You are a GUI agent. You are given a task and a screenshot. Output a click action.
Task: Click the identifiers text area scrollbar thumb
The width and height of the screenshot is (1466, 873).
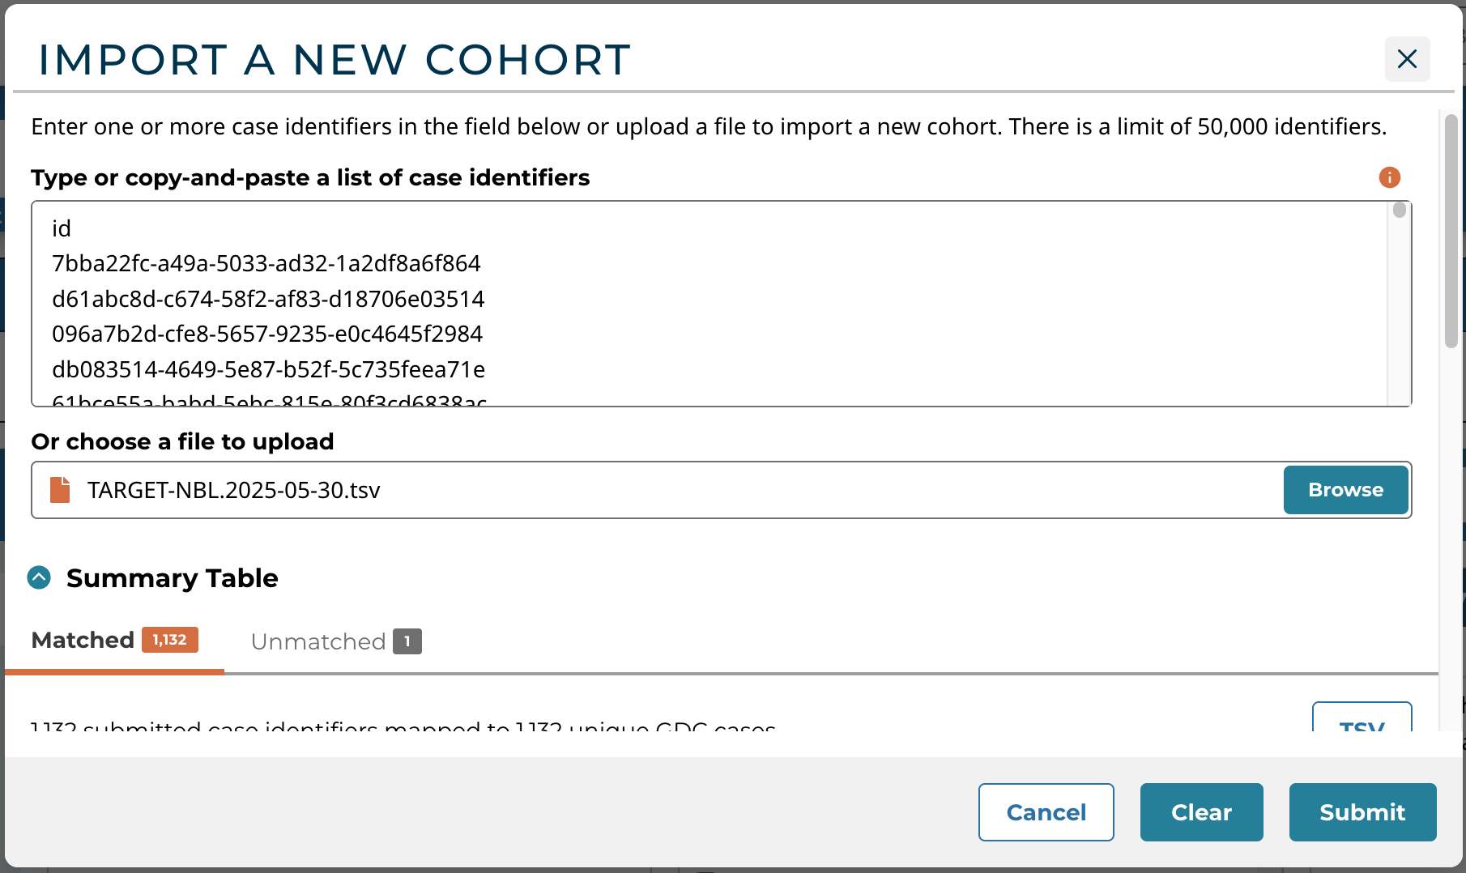click(x=1399, y=211)
